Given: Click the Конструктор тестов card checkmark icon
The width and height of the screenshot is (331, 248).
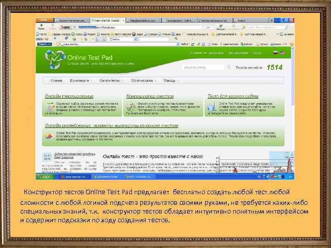Looking at the screenshot, I should pyautogui.click(x=131, y=107).
